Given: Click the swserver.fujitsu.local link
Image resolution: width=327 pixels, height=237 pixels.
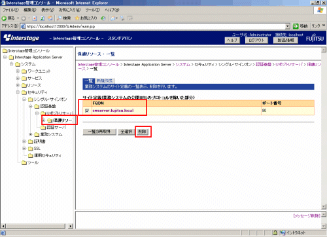Looking at the screenshot, I should [x=113, y=111].
